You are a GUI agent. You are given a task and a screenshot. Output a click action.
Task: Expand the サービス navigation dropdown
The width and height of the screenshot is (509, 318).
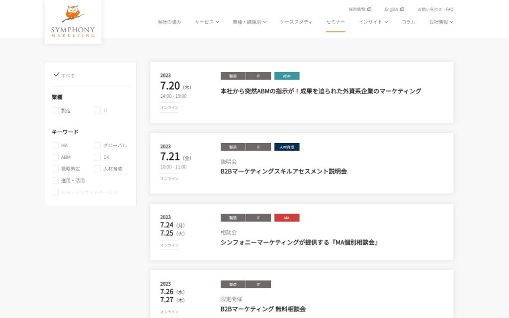pos(207,22)
